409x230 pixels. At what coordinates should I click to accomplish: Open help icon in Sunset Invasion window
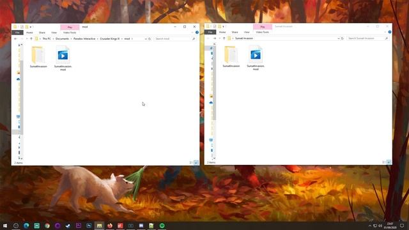pos(390,32)
